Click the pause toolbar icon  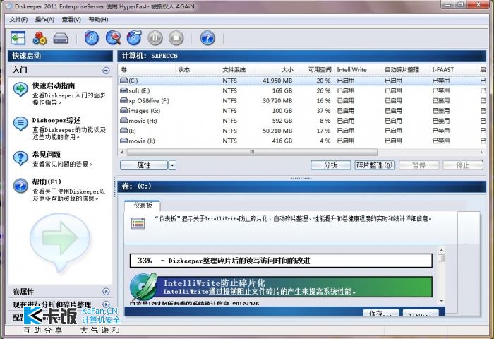coord(155,38)
